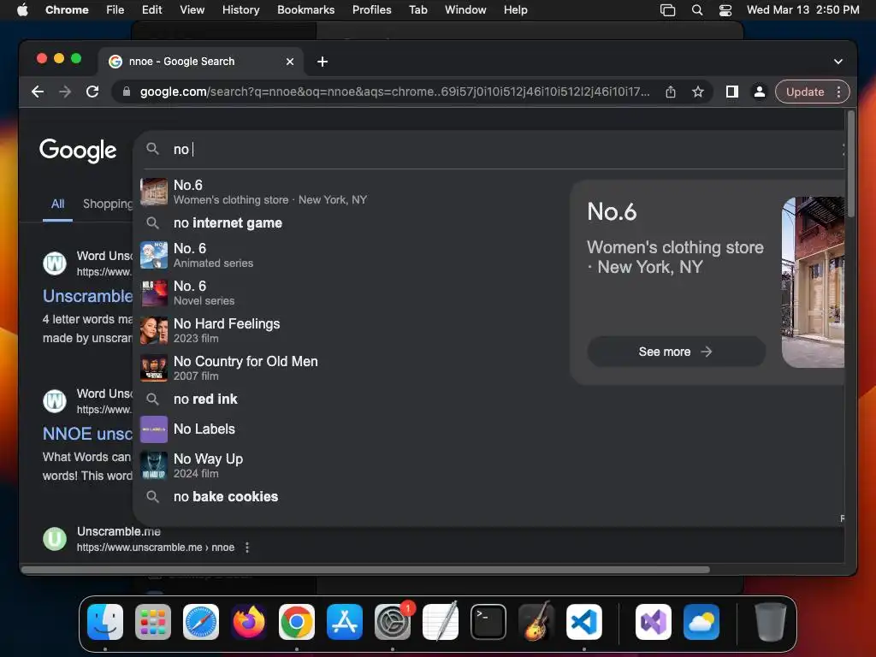Click the share icon in the address bar
This screenshot has width=876, height=657.
point(671,92)
